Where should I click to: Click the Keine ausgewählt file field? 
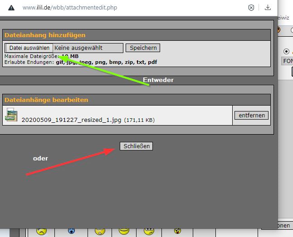click(88, 48)
